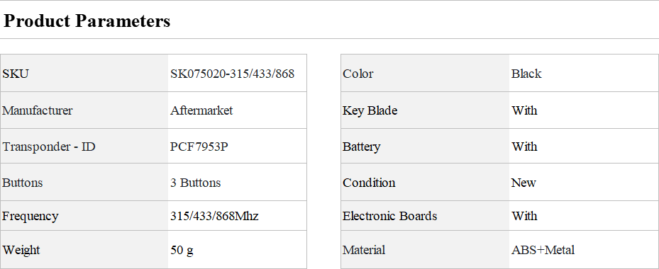Screen dimensions: 659x269
Task: Click the 3 Buttons value cell
Action: 237,183
